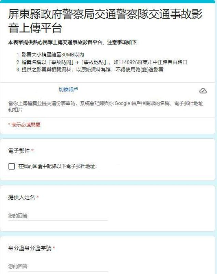The image size is (217, 274).
Task: Click note 3 about original footage requirement
Action: tap(90, 70)
